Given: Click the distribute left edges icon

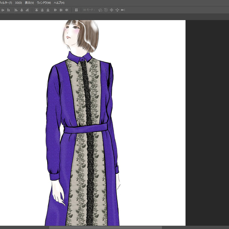Looking at the screenshot, I should click(55, 10).
